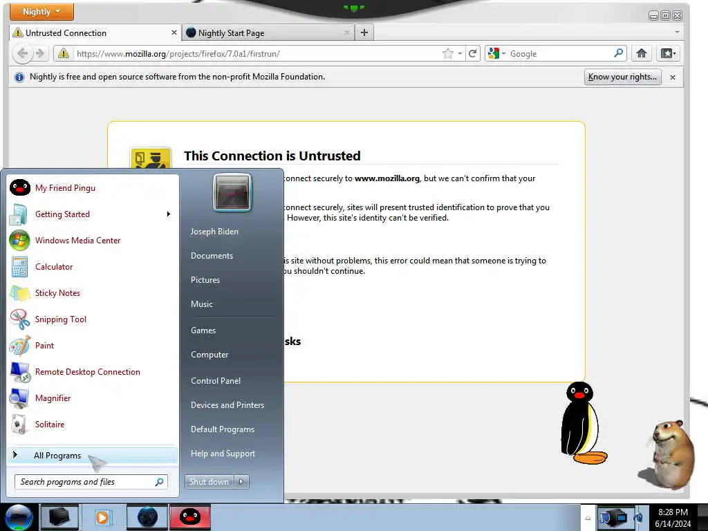The height and width of the screenshot is (531, 708).
Task: Click the Magnifier icon in Start menu
Action: click(20, 398)
